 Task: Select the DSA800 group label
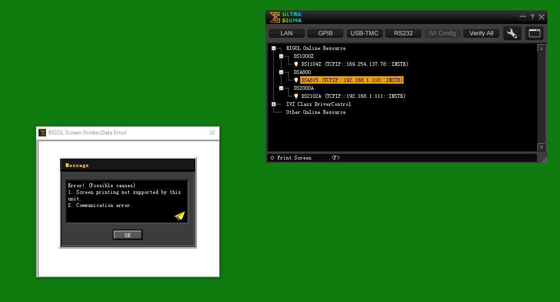(302, 72)
